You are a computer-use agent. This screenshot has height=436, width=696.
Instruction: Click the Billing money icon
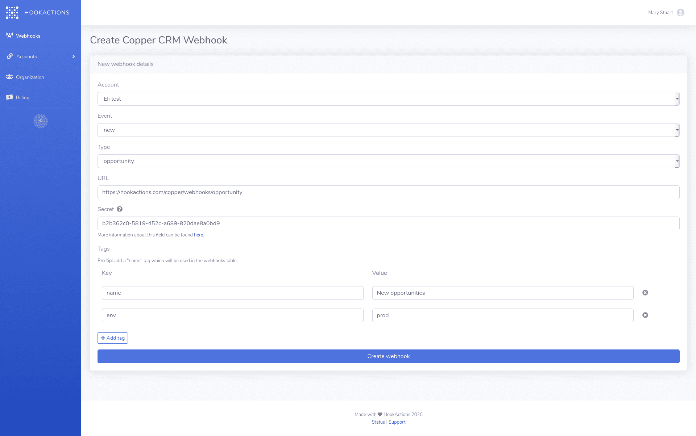[9, 97]
